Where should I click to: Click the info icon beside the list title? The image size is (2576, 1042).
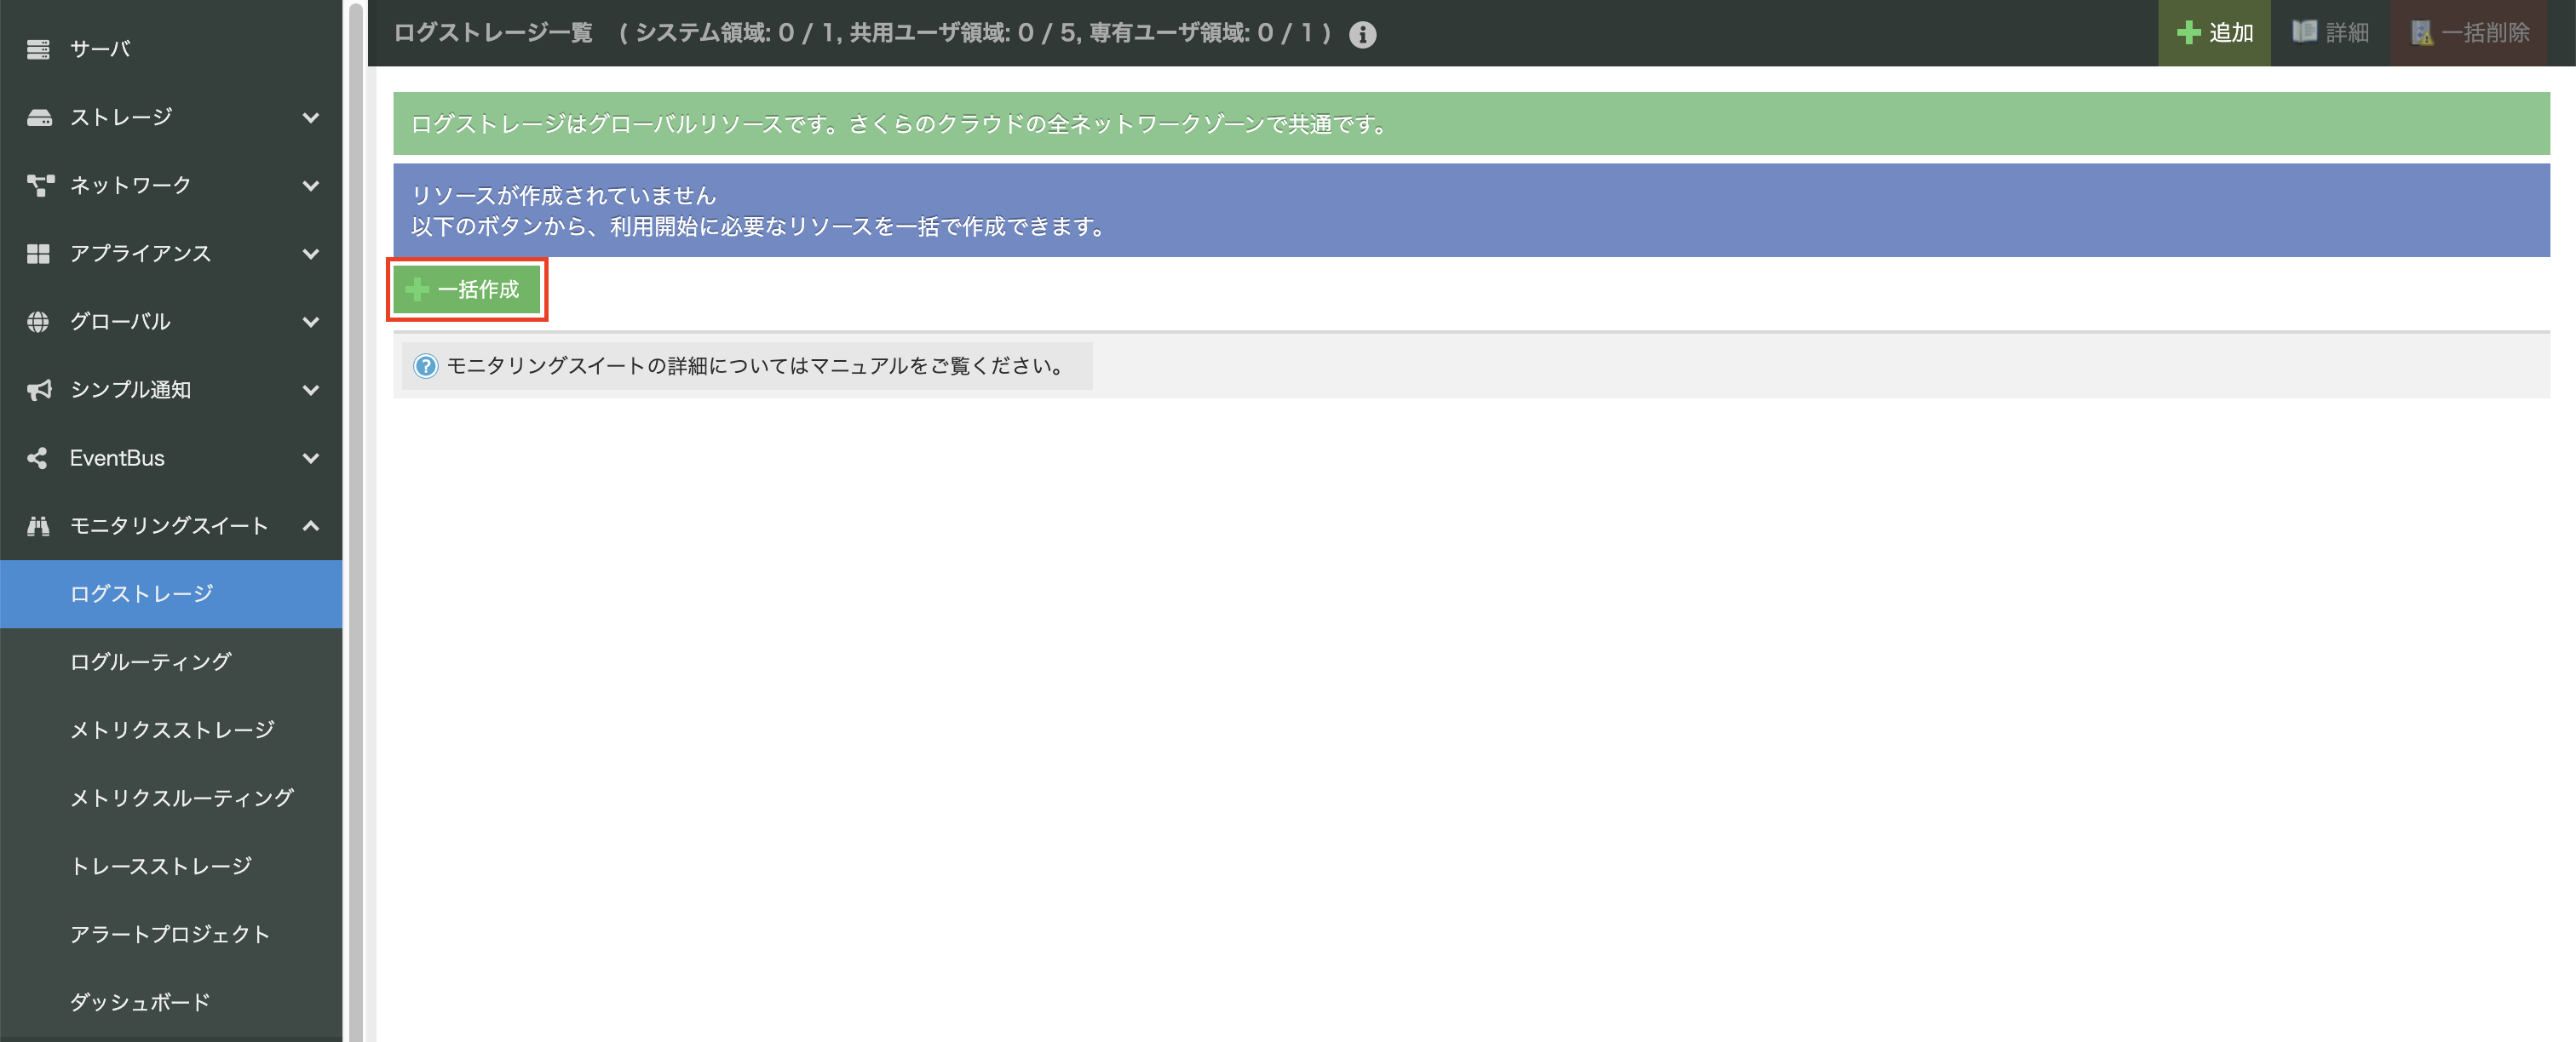1362,34
